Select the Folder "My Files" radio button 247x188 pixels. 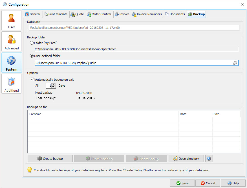[x=31, y=43]
